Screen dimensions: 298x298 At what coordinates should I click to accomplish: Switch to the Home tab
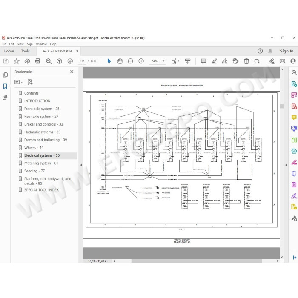[9, 51]
